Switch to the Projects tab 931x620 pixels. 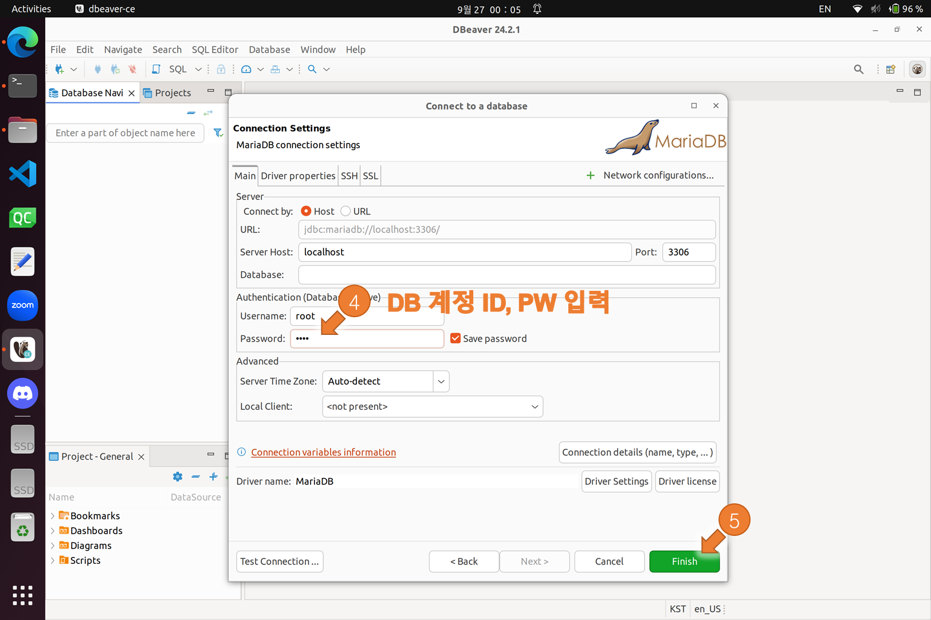(167, 93)
